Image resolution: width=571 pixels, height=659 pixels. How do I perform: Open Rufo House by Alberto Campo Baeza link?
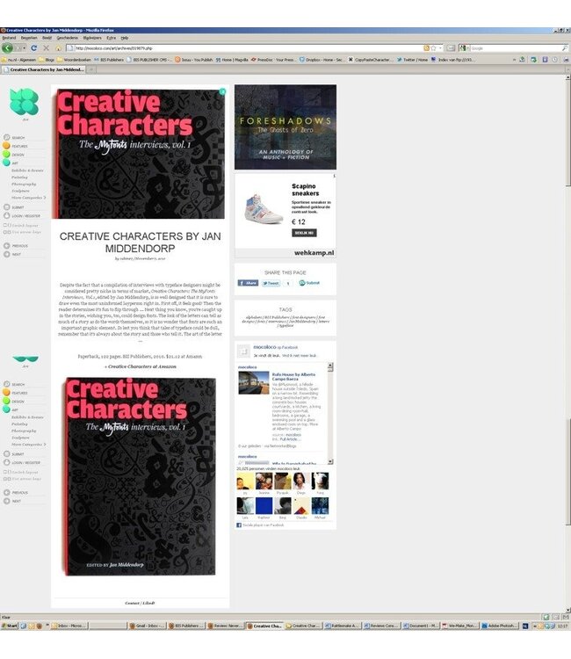(x=293, y=376)
